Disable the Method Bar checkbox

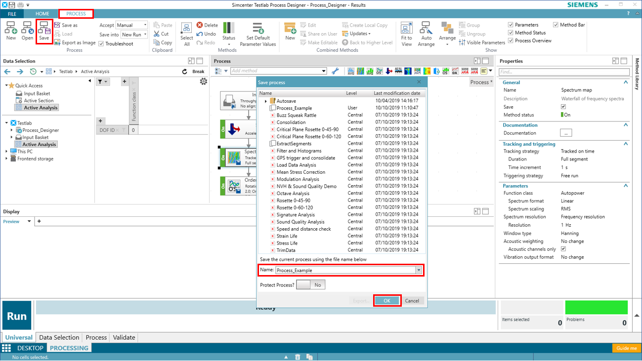[556, 25]
